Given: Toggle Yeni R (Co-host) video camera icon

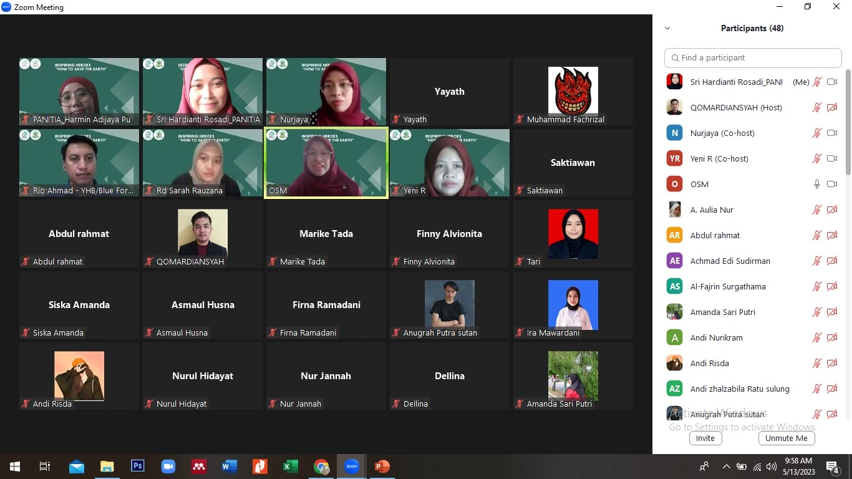Looking at the screenshot, I should [832, 158].
